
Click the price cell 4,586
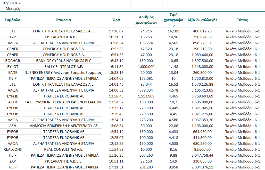[173, 120]
